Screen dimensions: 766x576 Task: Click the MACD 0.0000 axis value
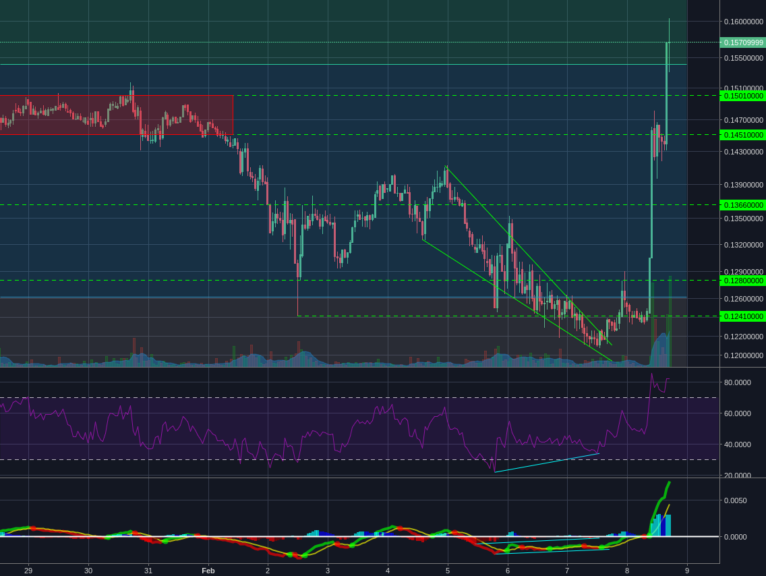(735, 536)
